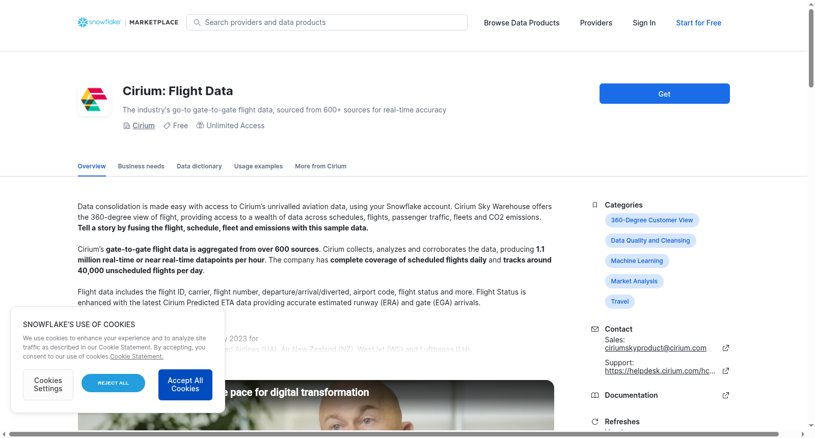The image size is (815, 438).
Task: Click the Cirium product logo
Action: [x=94, y=100]
